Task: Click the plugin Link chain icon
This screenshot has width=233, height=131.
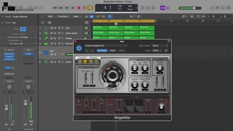Action: tap(166, 50)
